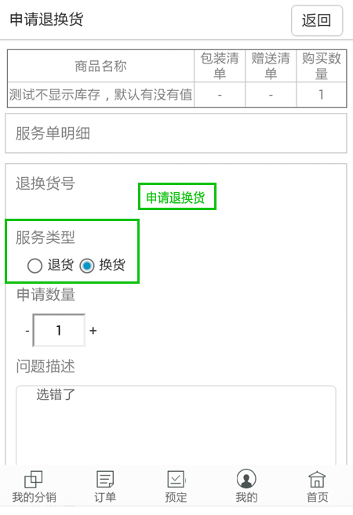Go to the 首页 home icon
353x515 pixels.
[317, 480]
